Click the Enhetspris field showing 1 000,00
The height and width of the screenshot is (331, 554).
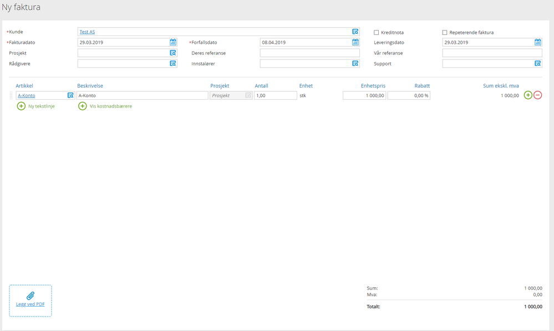(x=364, y=95)
